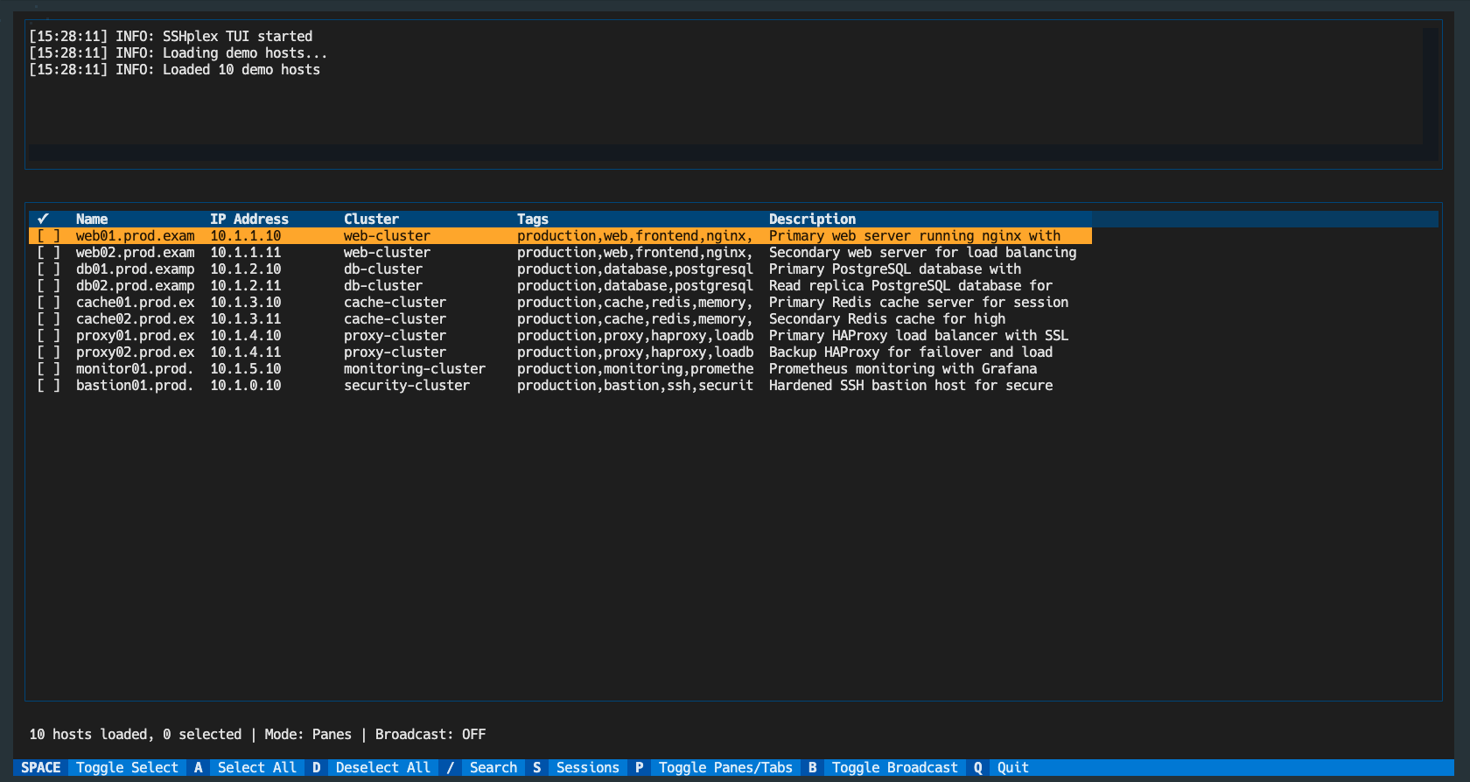Select bastion01.prod. host name
Screen dimensions: 1470x782
click(x=136, y=386)
